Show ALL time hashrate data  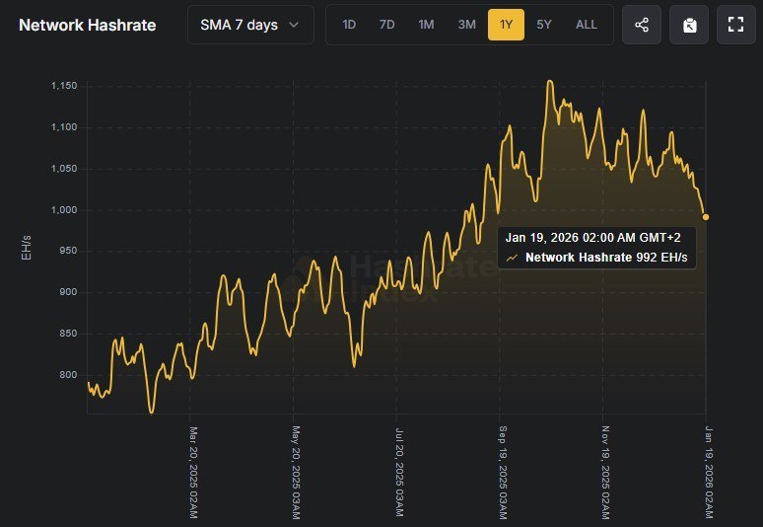pyautogui.click(x=586, y=25)
